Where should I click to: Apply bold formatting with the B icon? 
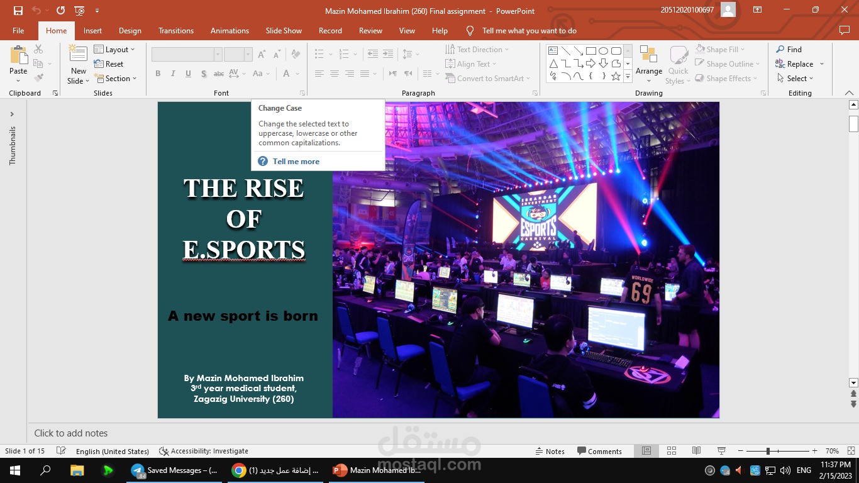(158, 74)
